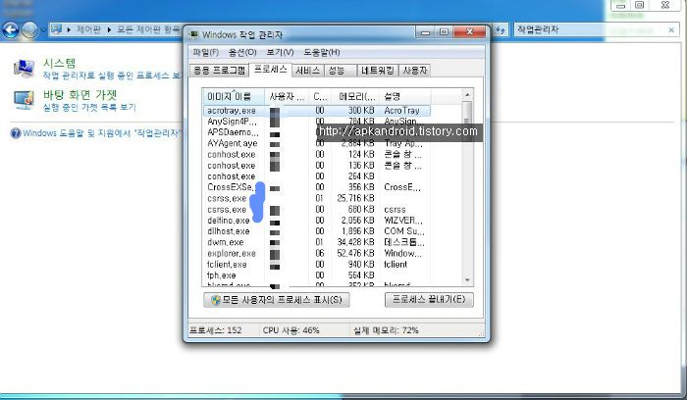Maximize the Task Manager window
Viewport: 687px width, 400px height.
(444, 32)
